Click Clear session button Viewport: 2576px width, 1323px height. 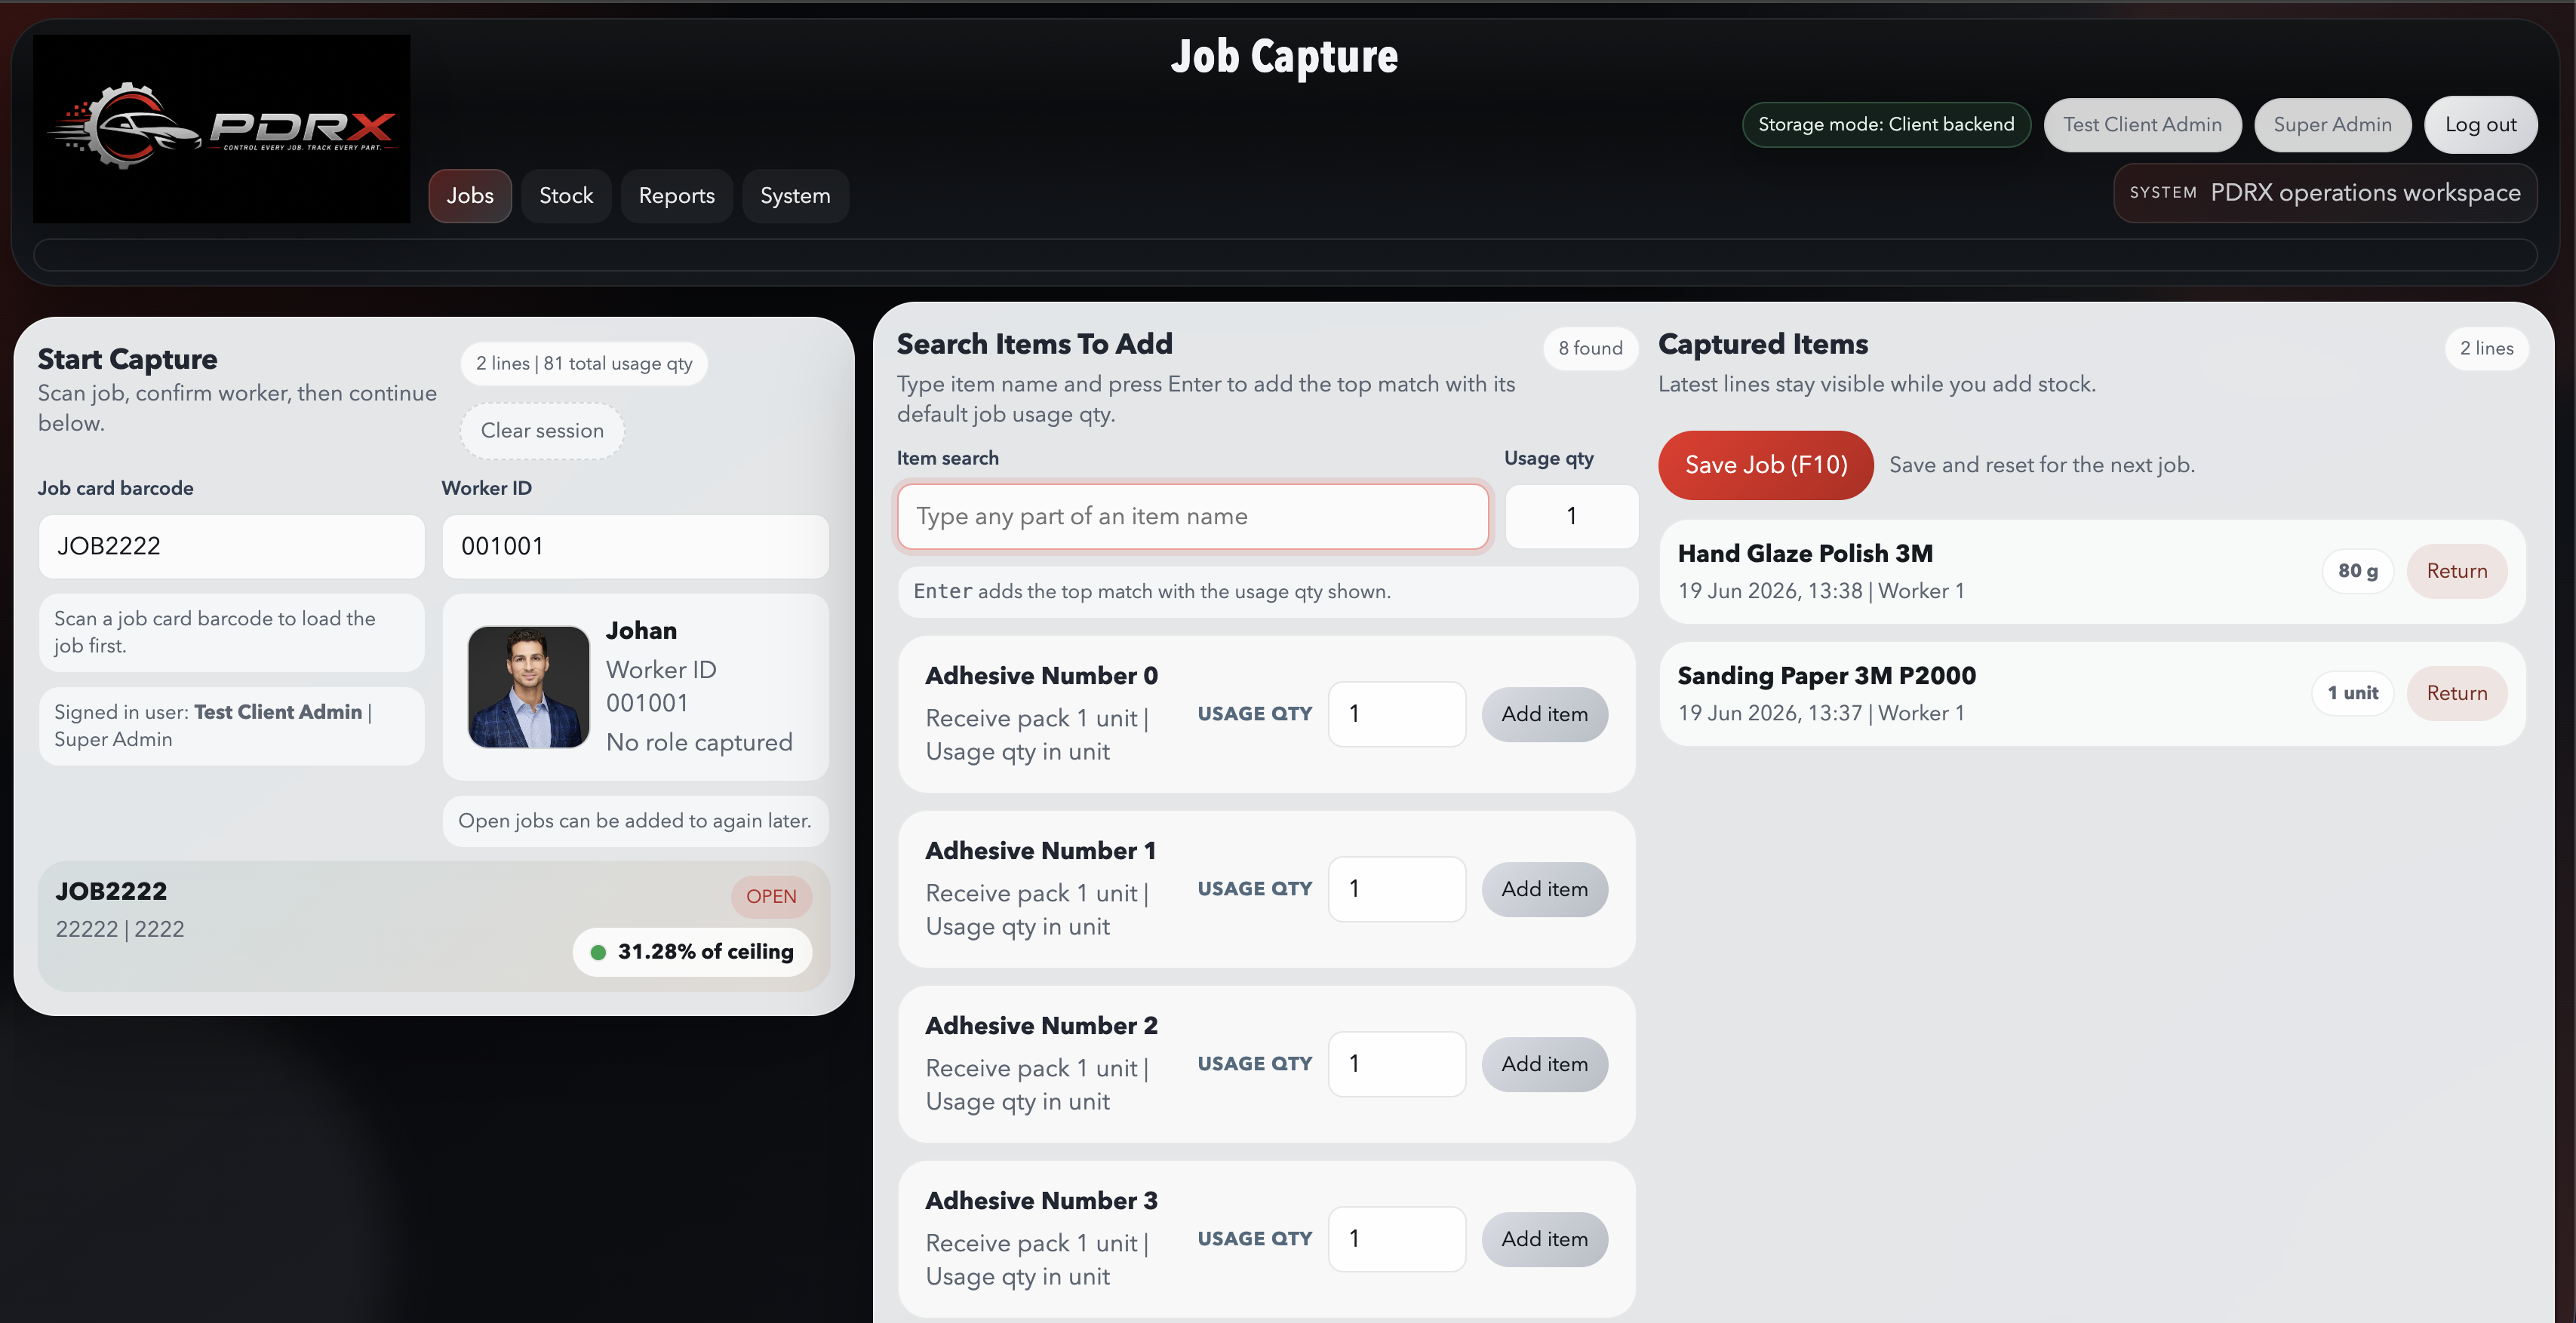542,431
